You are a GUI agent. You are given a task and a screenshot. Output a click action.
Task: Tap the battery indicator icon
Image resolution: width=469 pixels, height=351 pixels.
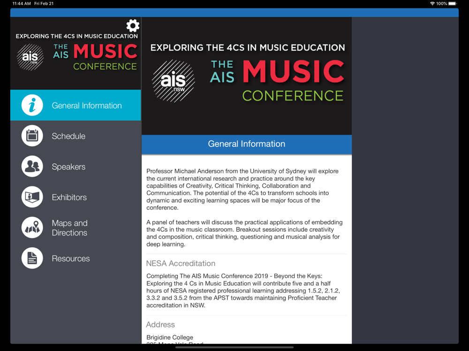(x=452, y=4)
